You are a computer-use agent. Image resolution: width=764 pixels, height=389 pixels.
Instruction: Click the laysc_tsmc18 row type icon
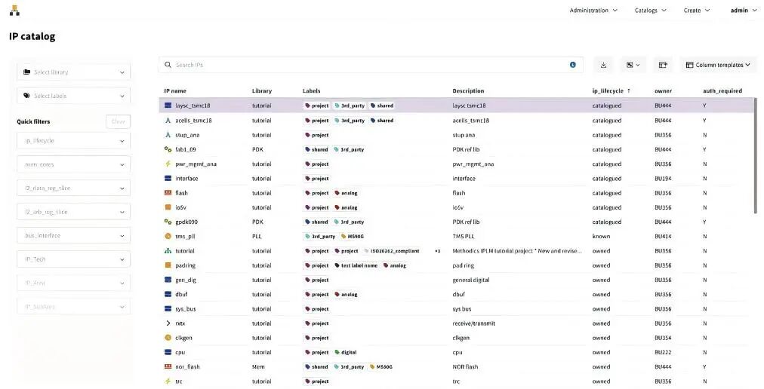coord(168,106)
